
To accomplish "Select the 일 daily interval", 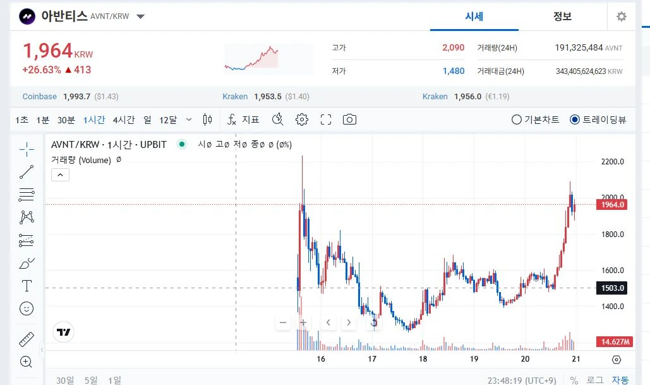I will (148, 120).
